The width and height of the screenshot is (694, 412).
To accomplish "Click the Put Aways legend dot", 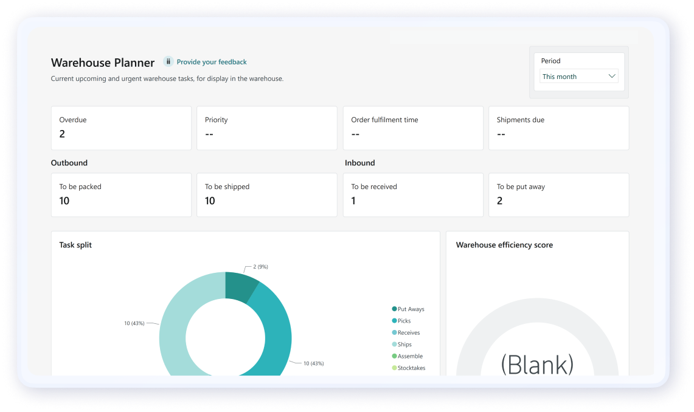I will click(395, 309).
